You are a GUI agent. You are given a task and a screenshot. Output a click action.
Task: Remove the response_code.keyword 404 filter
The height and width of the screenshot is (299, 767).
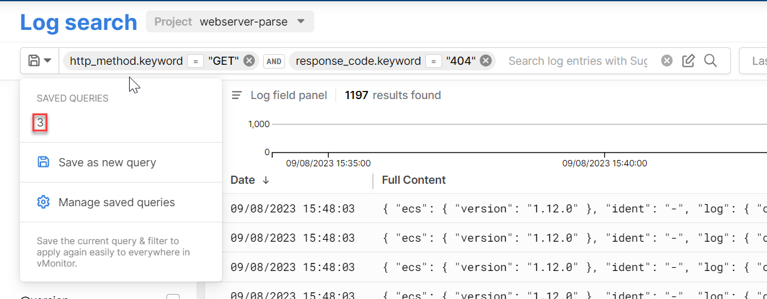[486, 60]
